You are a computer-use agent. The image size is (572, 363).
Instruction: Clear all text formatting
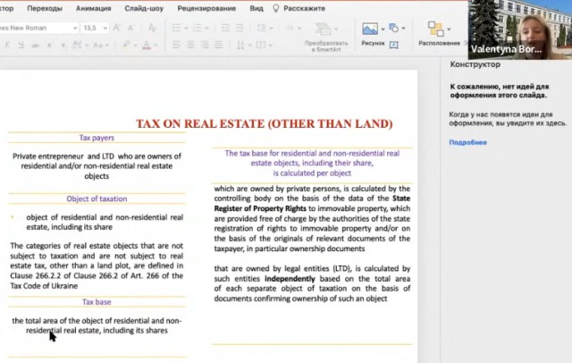[152, 28]
